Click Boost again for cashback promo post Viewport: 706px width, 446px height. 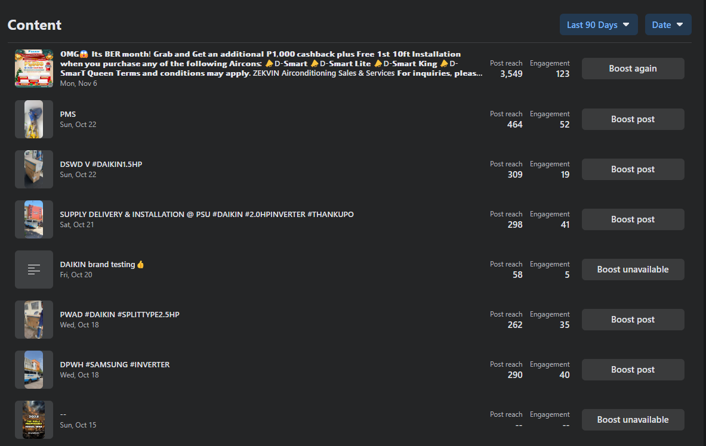(633, 69)
